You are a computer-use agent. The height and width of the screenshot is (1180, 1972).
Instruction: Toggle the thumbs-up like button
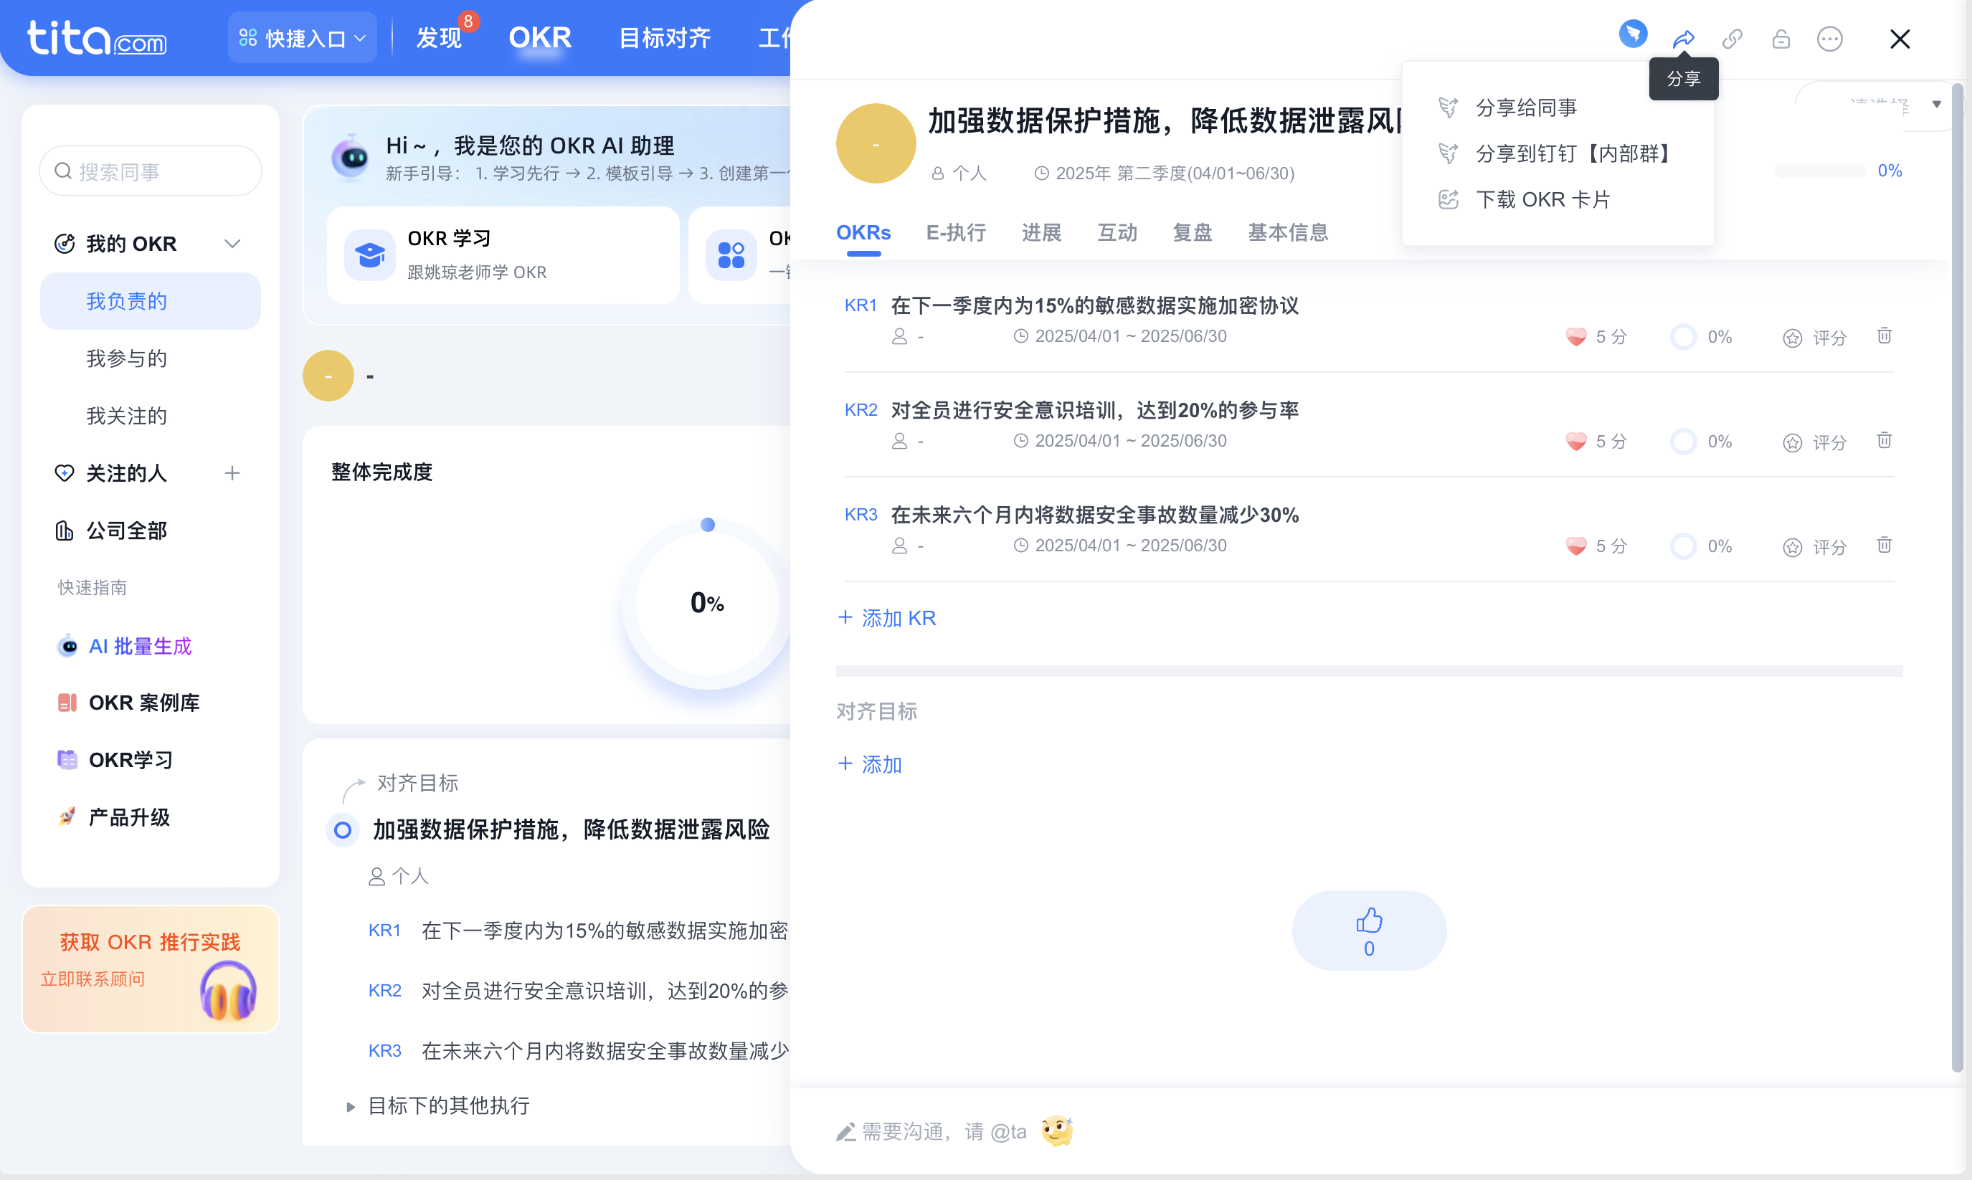[x=1368, y=930]
